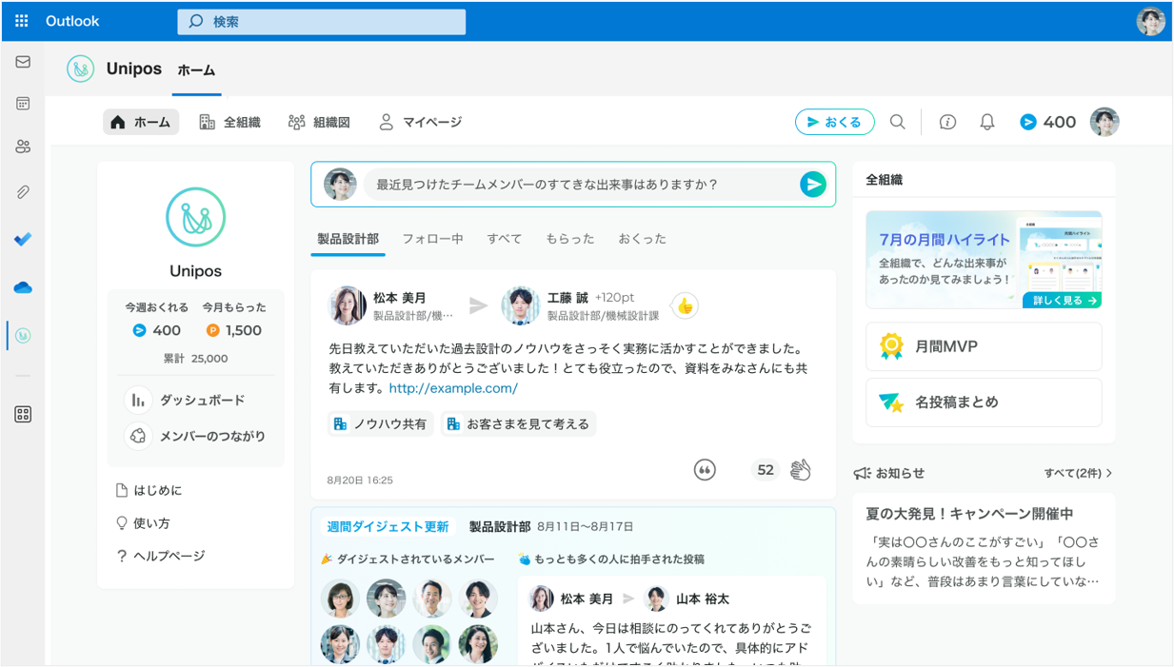Open clap count 52
The width and height of the screenshot is (1174, 667).
(x=766, y=469)
